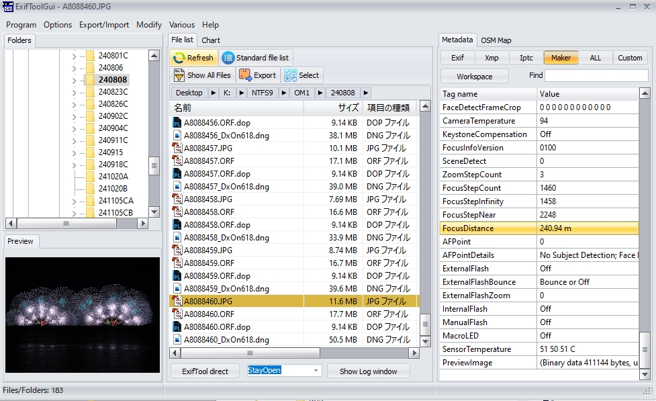Click Show All Files filter icon
The width and height of the screenshot is (656, 401).
click(x=179, y=75)
